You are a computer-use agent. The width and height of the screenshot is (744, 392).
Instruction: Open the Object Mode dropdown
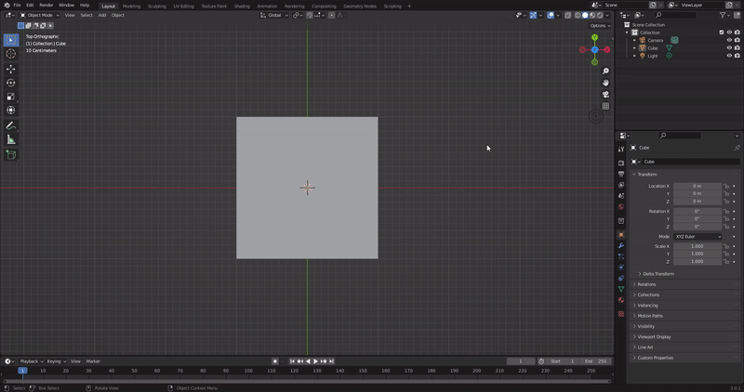[40, 15]
